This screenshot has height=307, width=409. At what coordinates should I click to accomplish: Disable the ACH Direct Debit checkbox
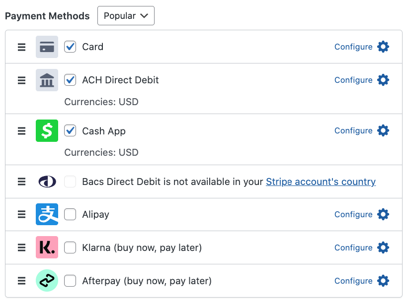click(70, 80)
